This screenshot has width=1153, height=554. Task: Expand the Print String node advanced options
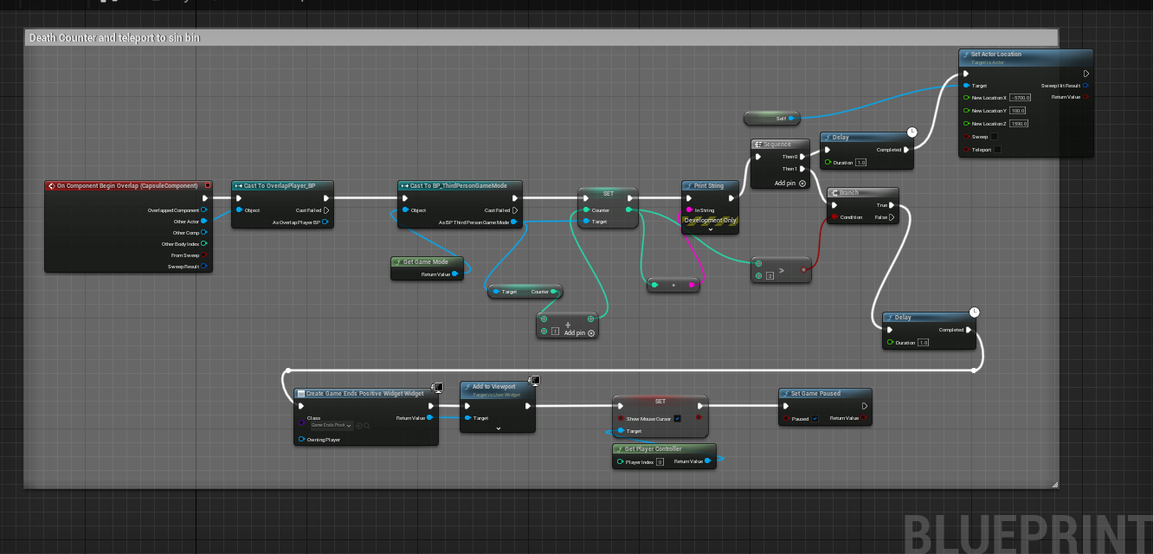710,230
